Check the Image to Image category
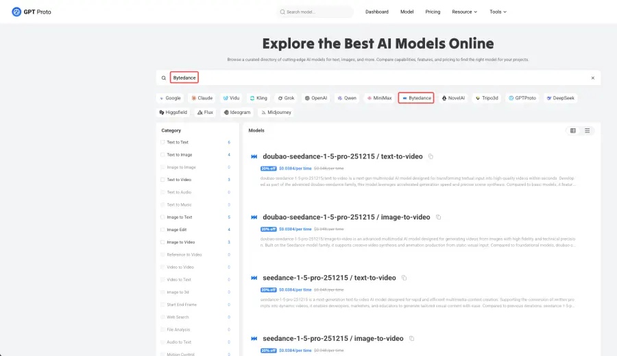The width and height of the screenshot is (617, 356). point(162,167)
